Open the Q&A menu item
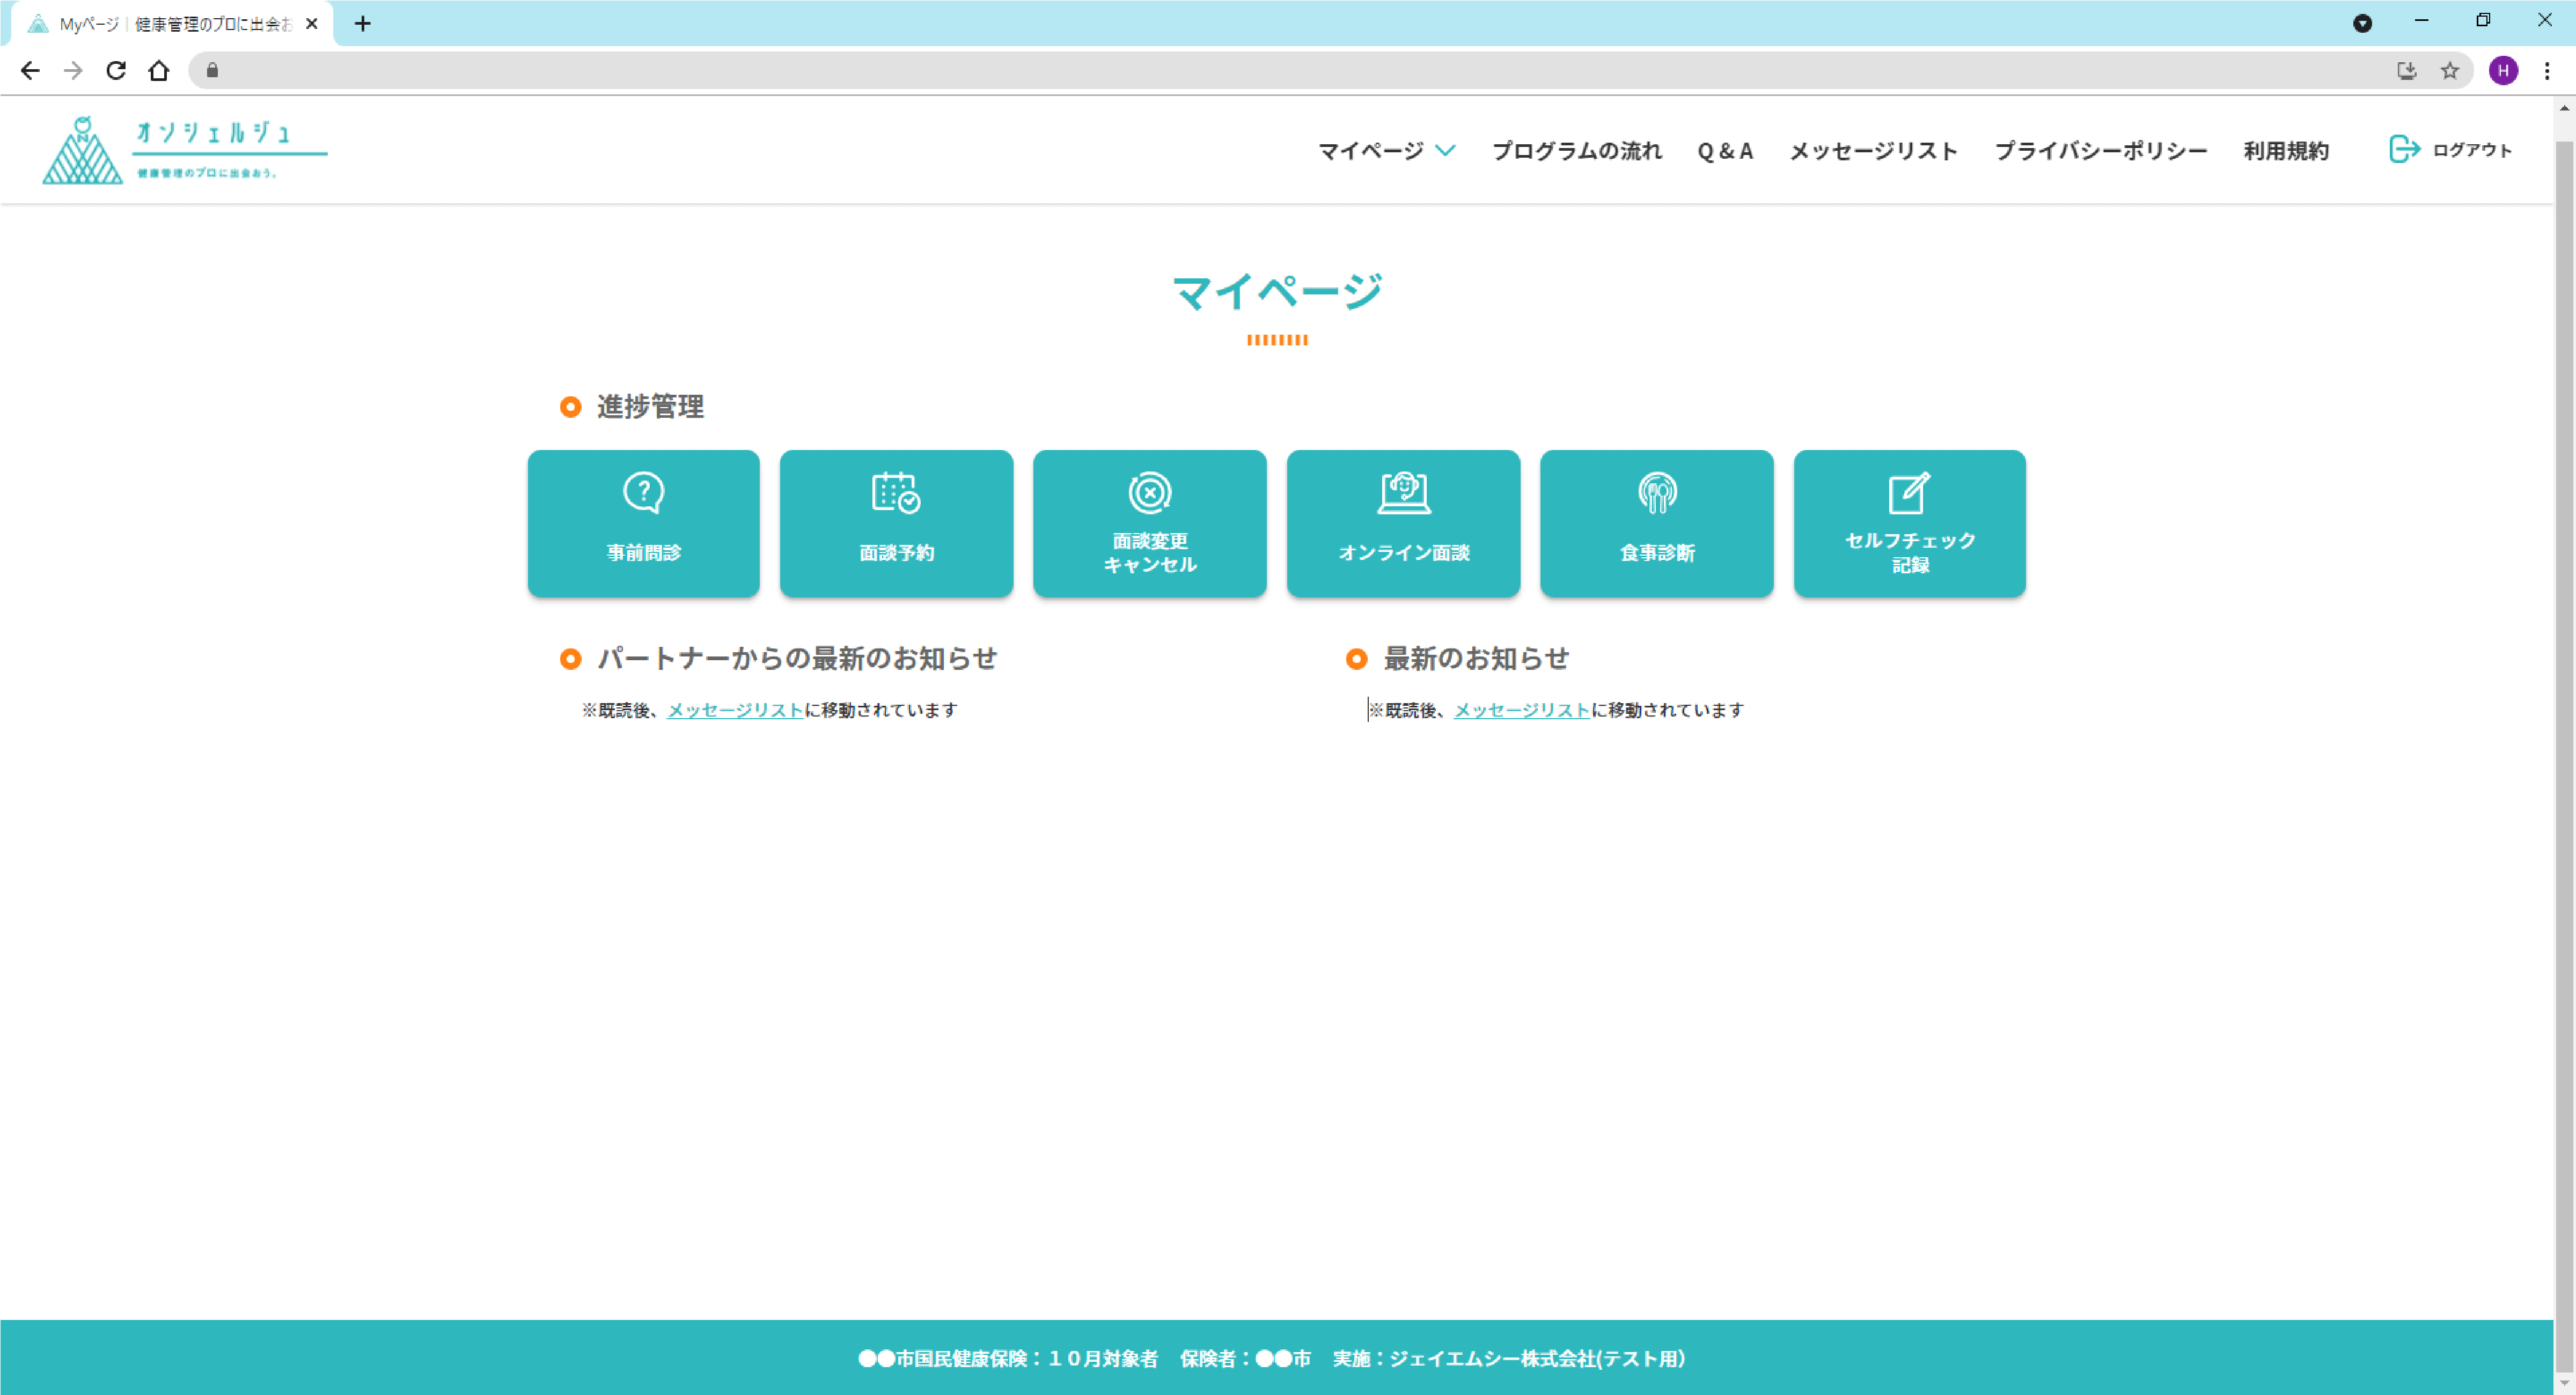Image resolution: width=2576 pixels, height=1395 pixels. [x=1725, y=150]
